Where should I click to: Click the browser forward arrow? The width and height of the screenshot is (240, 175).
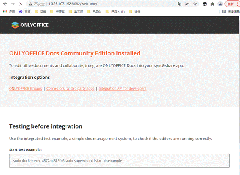pyautogui.click(x=13, y=4)
